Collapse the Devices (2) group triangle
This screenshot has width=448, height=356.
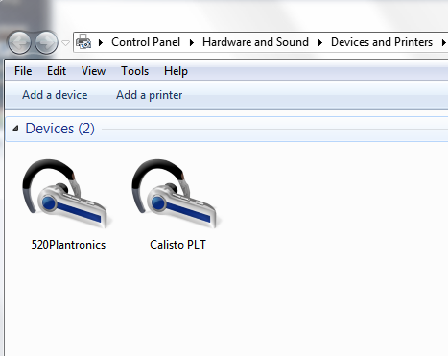[x=15, y=129]
